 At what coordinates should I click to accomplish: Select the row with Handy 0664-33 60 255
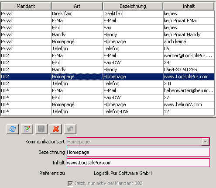click(x=107, y=70)
